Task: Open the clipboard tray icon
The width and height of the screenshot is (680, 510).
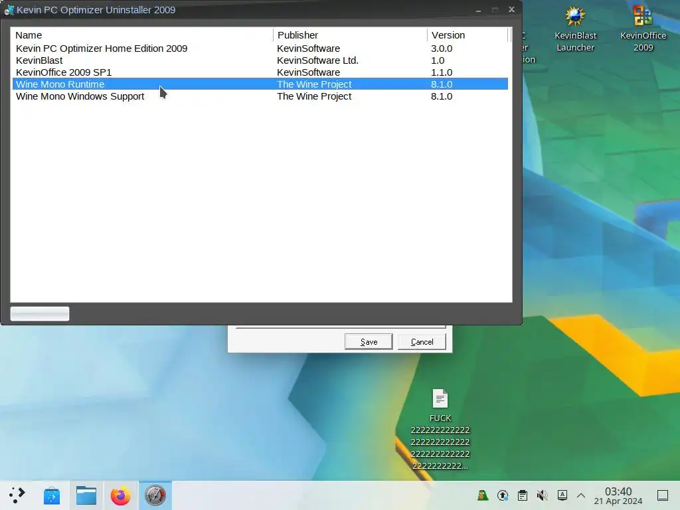Action: click(x=523, y=495)
